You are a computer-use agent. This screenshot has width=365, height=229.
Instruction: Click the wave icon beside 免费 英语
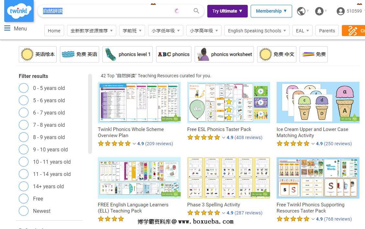click(68, 54)
